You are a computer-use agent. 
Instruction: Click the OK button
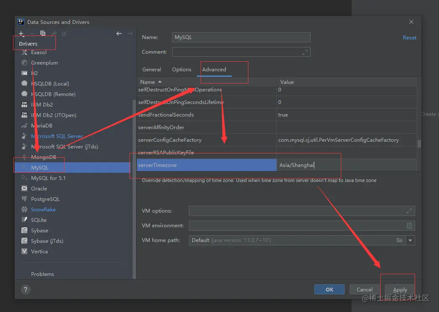pyautogui.click(x=329, y=290)
